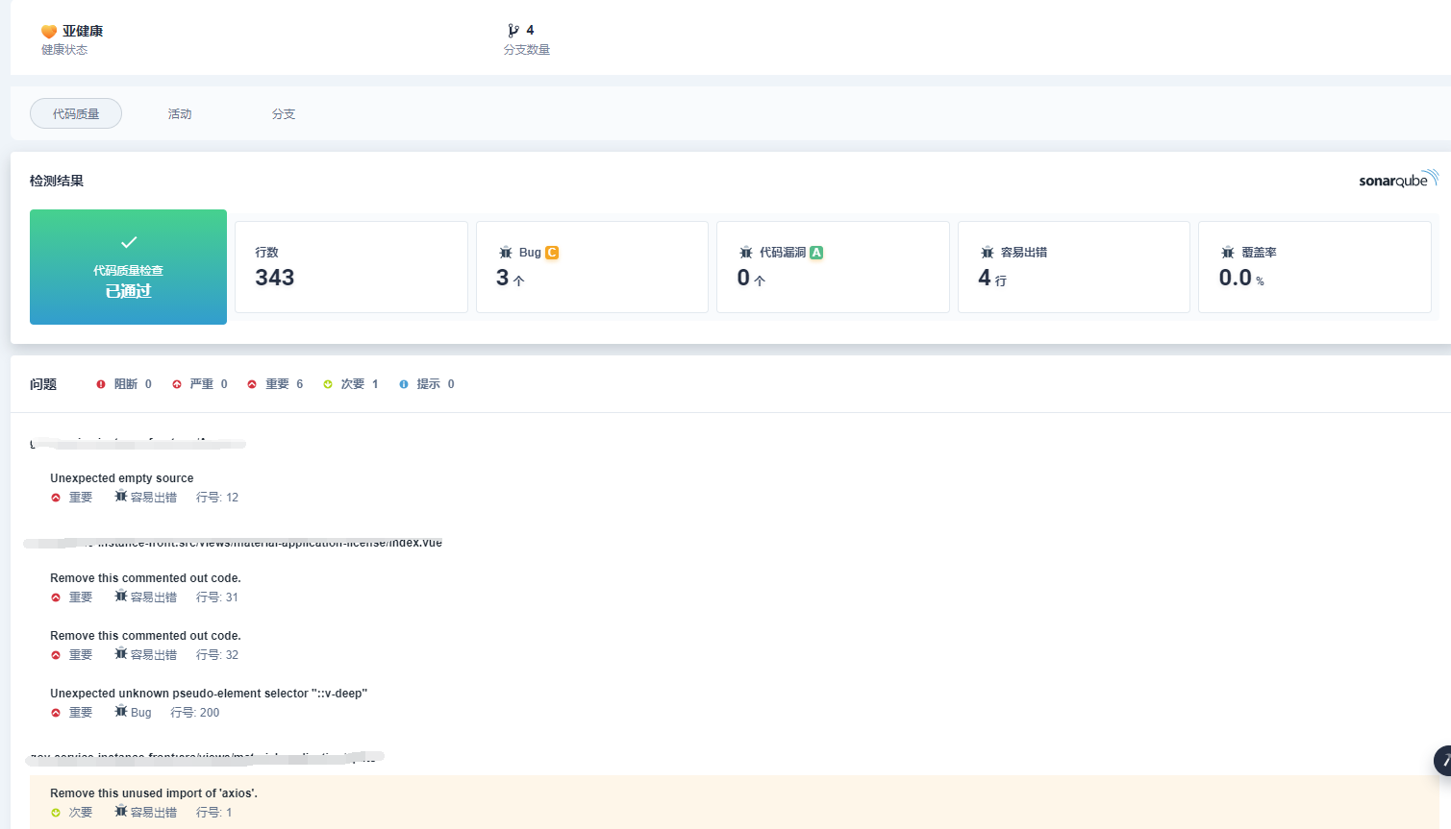Click the bug icon beside 代码漏洞
Image resolution: width=1451 pixels, height=829 pixels.
pyautogui.click(x=746, y=253)
